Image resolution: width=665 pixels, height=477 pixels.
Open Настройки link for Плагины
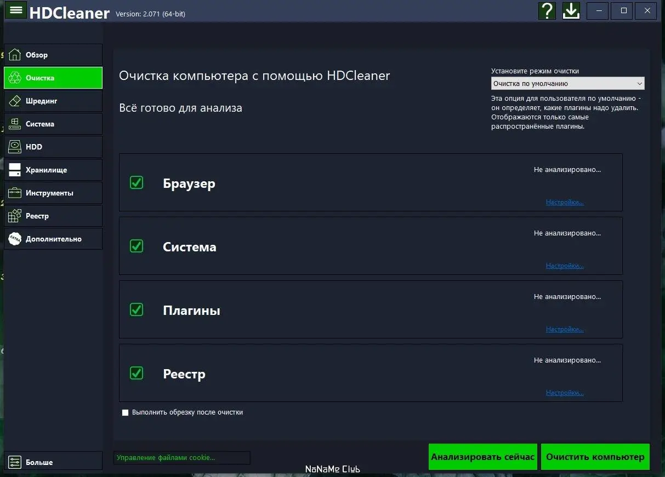[x=565, y=329]
